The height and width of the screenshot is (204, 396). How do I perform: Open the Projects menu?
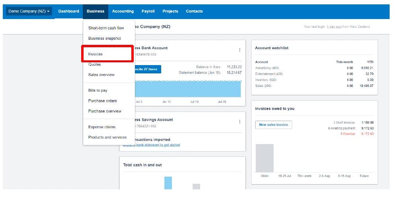click(x=170, y=11)
